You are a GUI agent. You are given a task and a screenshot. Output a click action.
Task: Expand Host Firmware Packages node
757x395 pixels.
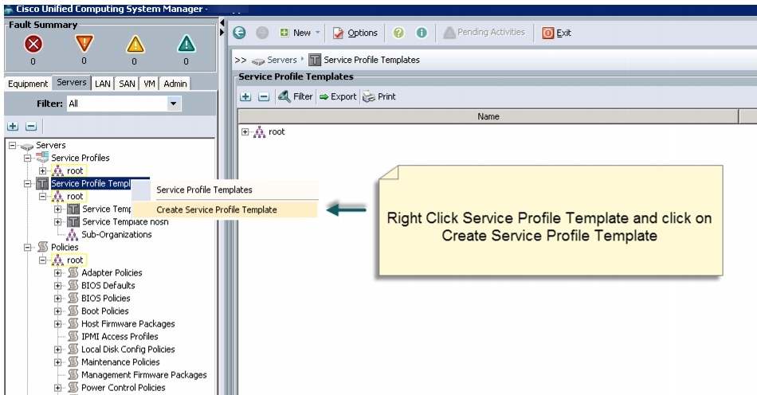[58, 323]
